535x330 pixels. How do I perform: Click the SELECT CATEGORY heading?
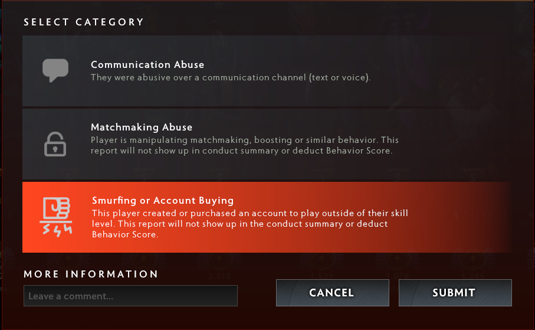tap(84, 22)
